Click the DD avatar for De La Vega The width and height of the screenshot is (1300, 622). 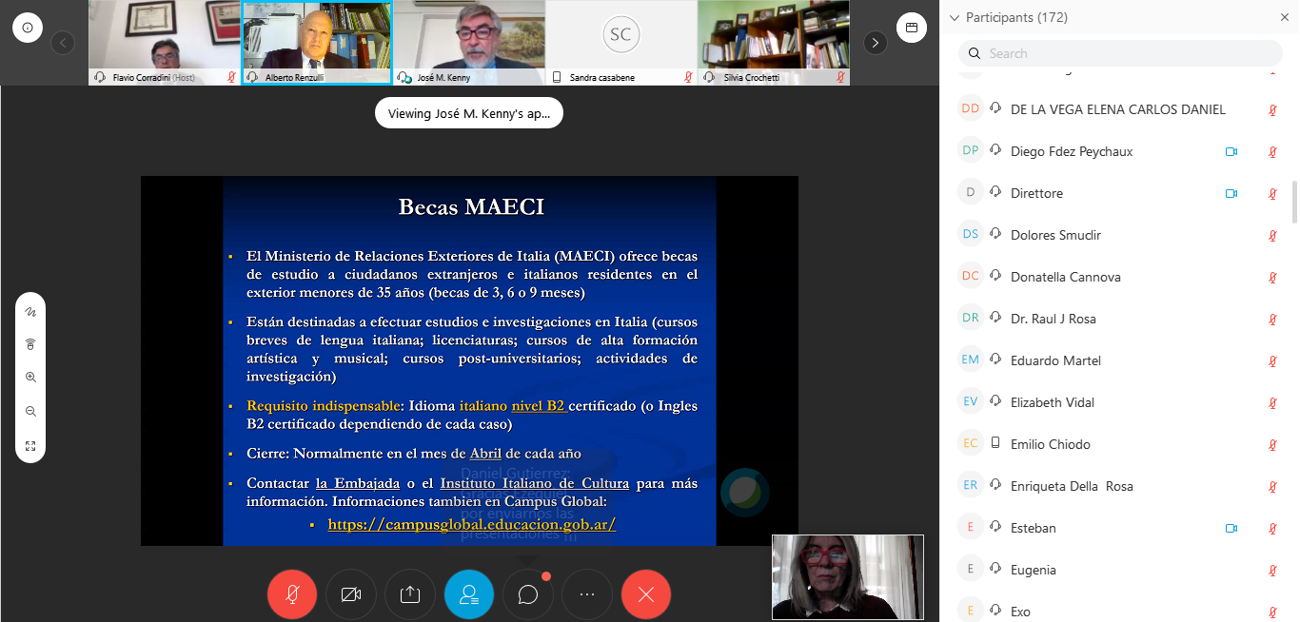971,109
